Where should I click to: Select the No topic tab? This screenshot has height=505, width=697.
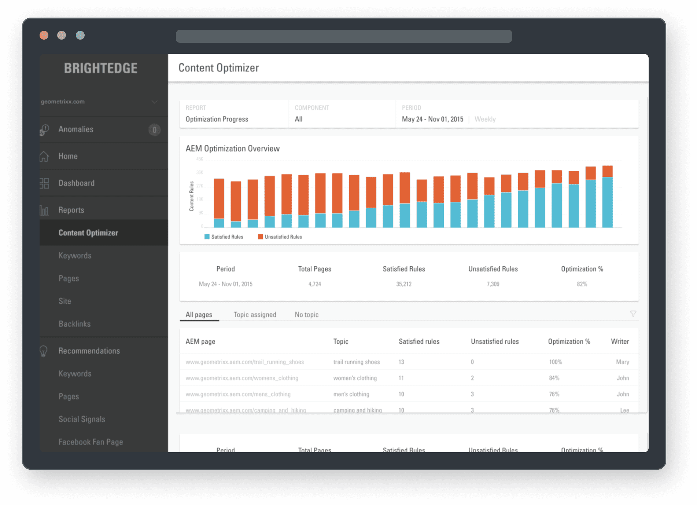pyautogui.click(x=306, y=315)
